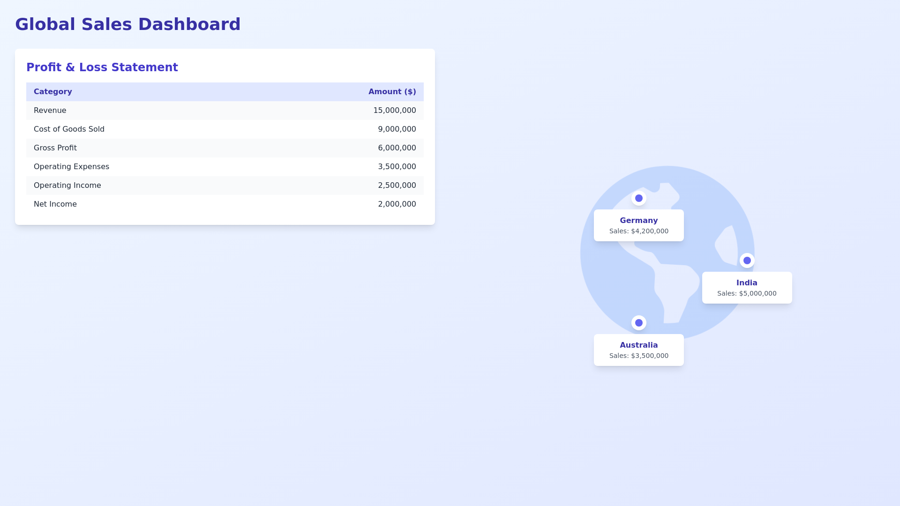
Task: Open the Germany sales tooltip card
Action: coord(638,225)
